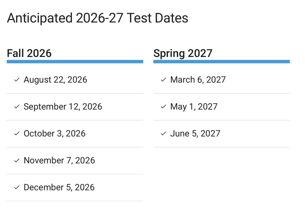Choose the November 7, 2026 test date
Screen dimensions: 305x209
59,160
